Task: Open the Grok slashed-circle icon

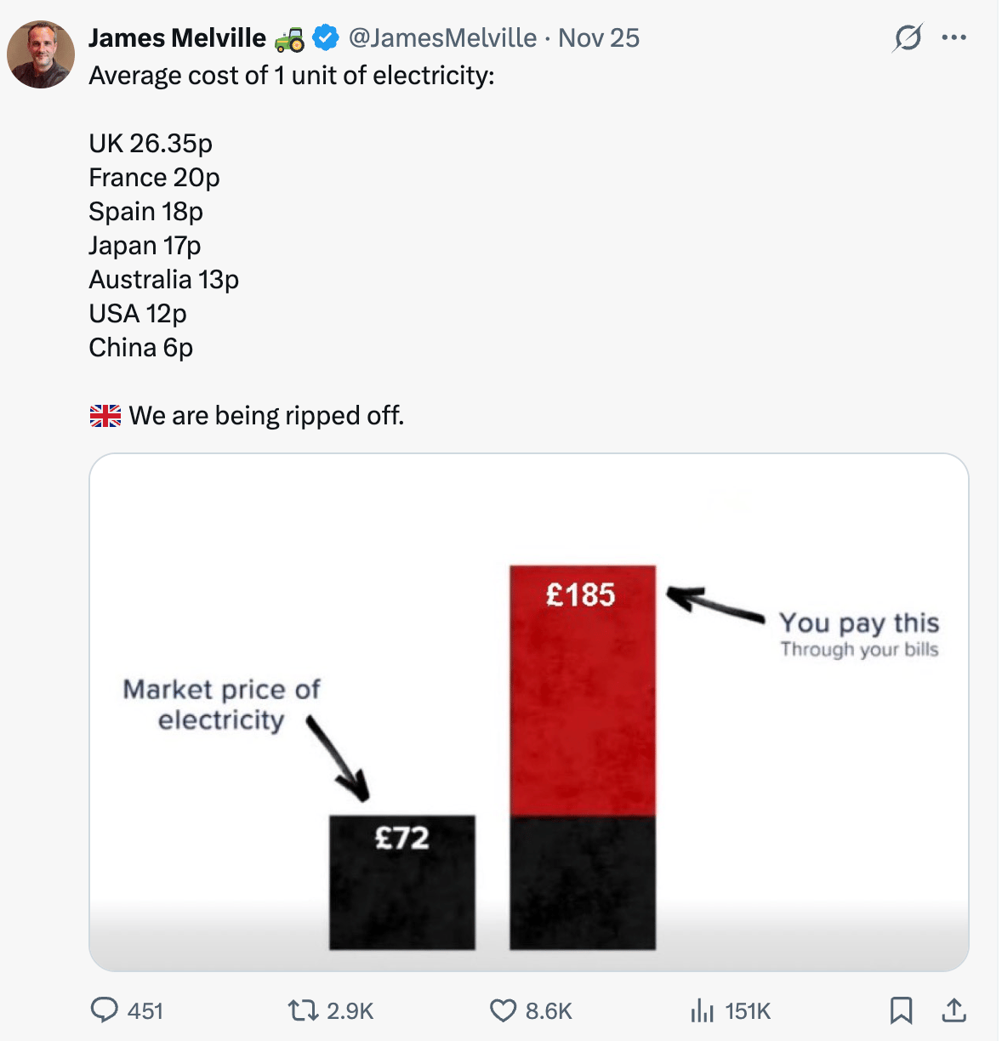Action: [908, 37]
